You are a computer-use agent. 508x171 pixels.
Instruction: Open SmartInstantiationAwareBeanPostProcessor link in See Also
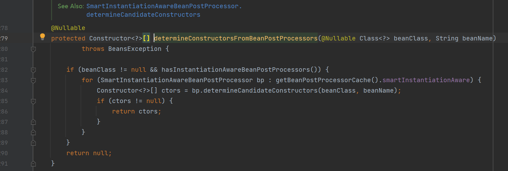pyautogui.click(x=162, y=6)
